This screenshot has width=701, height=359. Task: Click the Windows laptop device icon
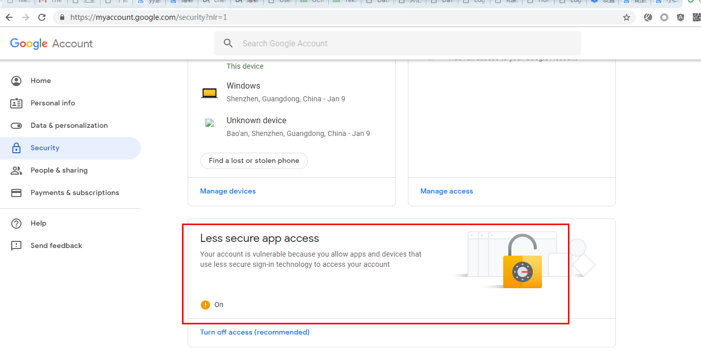pos(209,92)
